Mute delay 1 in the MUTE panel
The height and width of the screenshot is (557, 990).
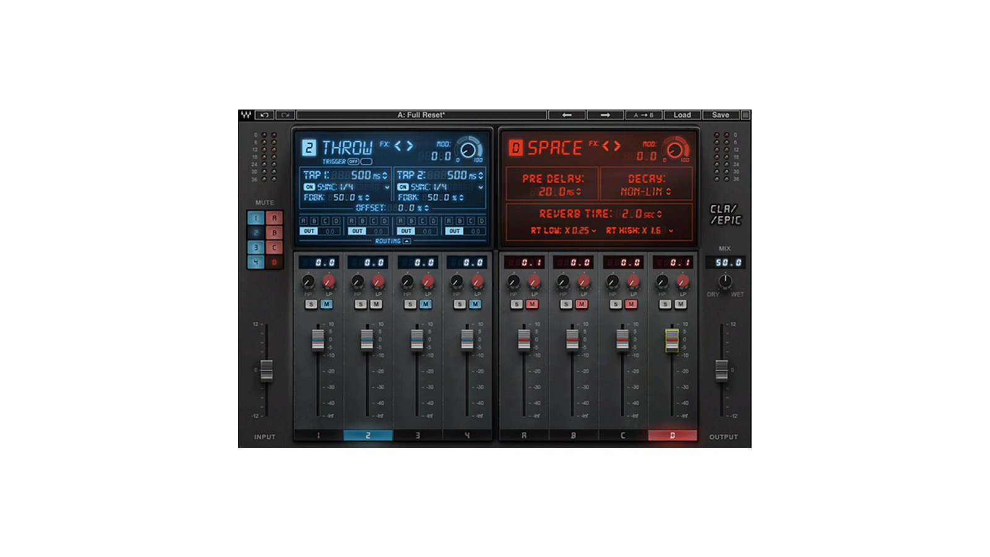pyautogui.click(x=256, y=218)
